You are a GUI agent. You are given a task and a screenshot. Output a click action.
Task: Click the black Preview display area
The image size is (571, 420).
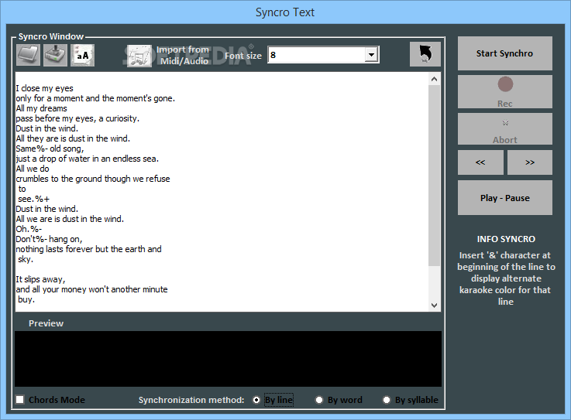228,359
